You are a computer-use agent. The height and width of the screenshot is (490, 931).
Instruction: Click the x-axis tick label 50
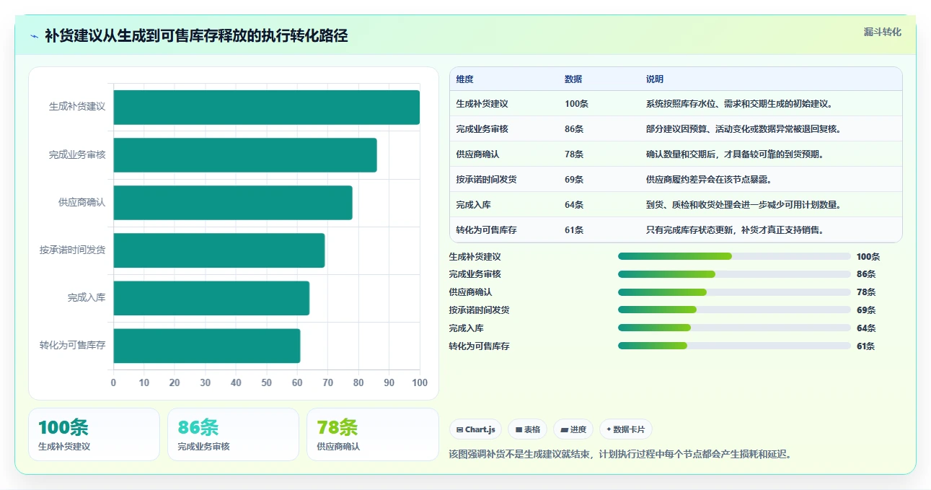pos(267,382)
